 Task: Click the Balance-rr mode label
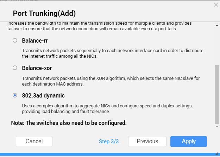pyautogui.click(x=35, y=40)
